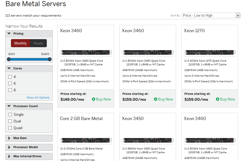This screenshot has width=248, height=161.
Task: Click the Core 2 GB Bare Metal server image
Action: click(86, 140)
